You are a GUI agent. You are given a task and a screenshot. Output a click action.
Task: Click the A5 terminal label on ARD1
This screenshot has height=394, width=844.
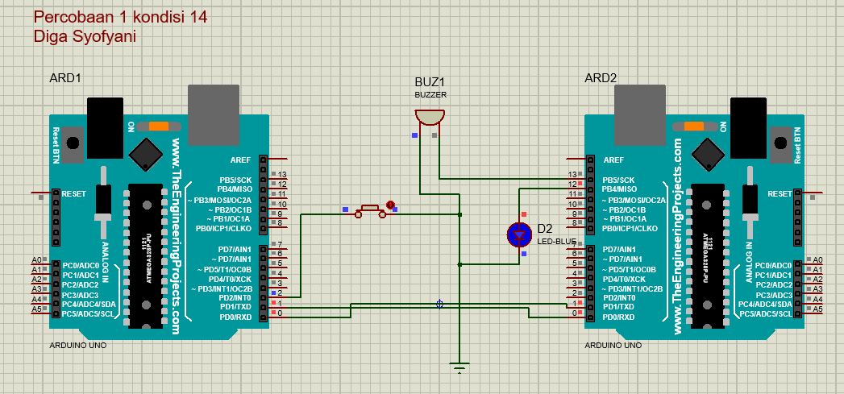click(36, 309)
